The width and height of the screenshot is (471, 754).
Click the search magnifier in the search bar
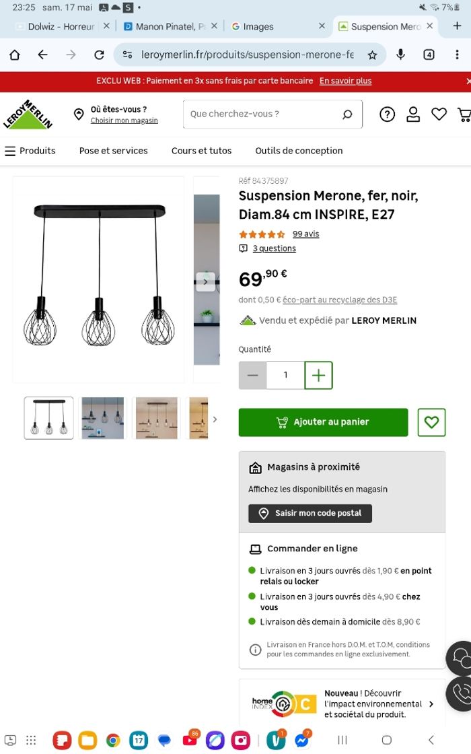coord(347,114)
